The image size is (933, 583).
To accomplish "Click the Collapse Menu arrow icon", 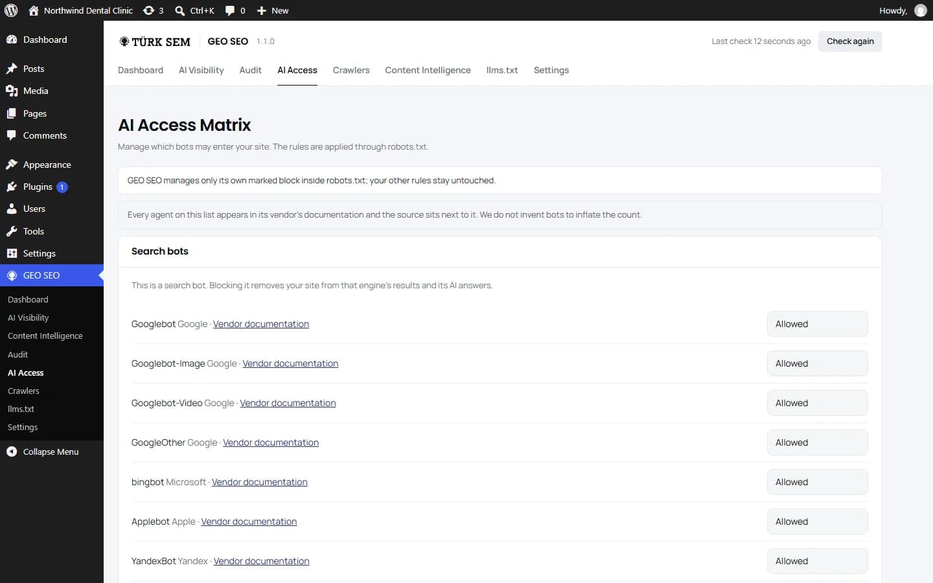I will [12, 452].
